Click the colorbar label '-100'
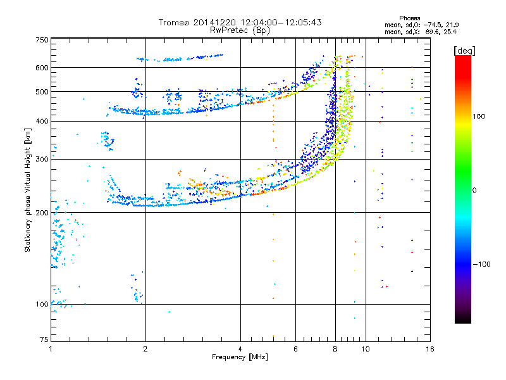The image size is (506, 380). (482, 264)
